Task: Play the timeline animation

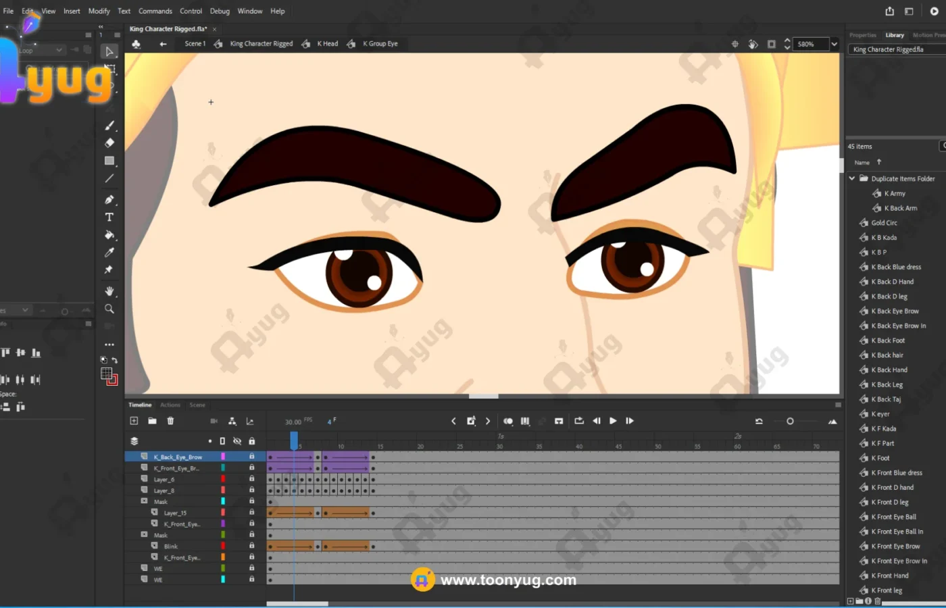Action: (x=613, y=421)
